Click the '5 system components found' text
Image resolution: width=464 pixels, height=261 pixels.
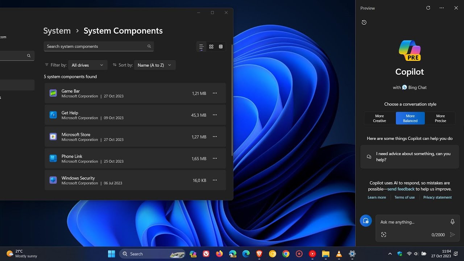tap(70, 76)
